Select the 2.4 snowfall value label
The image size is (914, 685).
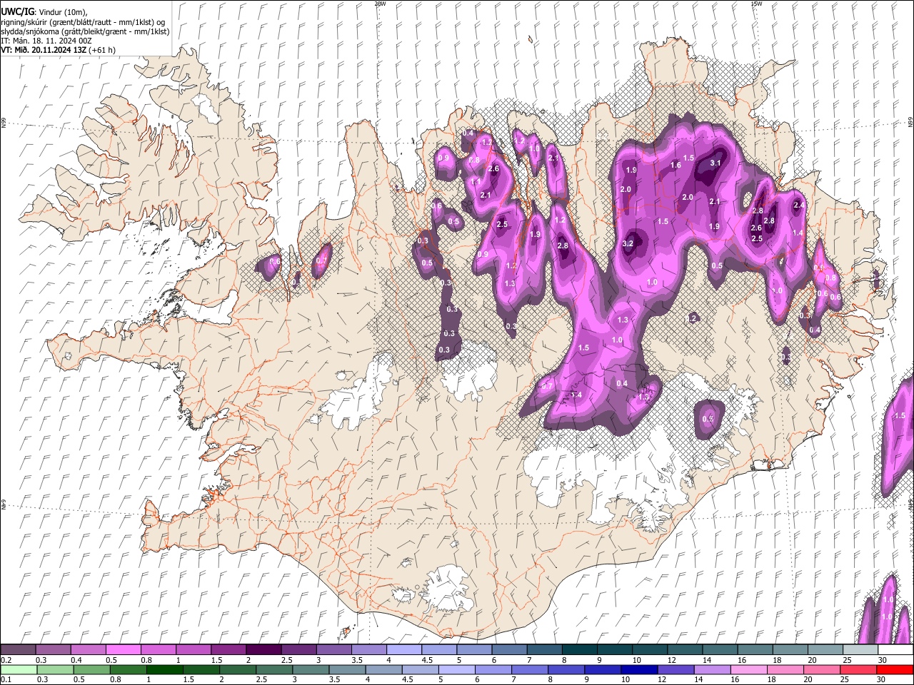pyautogui.click(x=798, y=205)
